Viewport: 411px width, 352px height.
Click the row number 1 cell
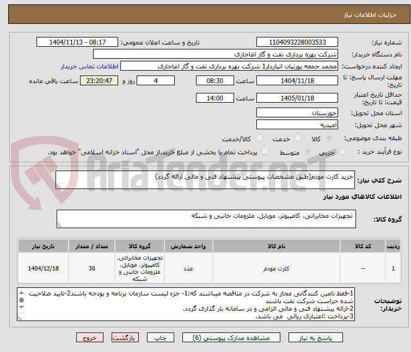393,268
